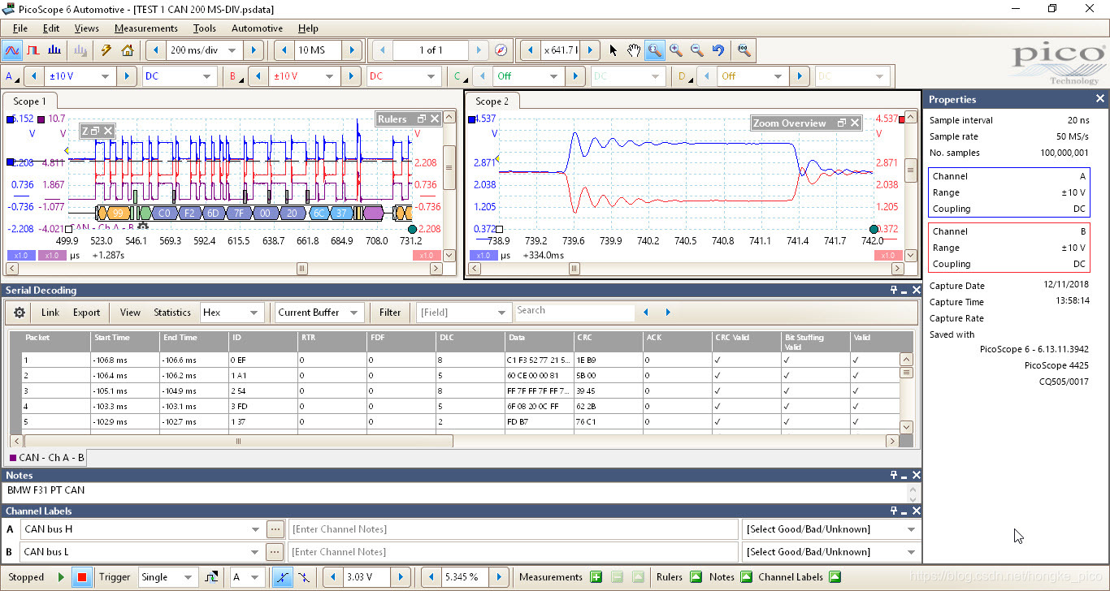The height and width of the screenshot is (591, 1110).
Task: Open channel A options button
Action: 13,76
